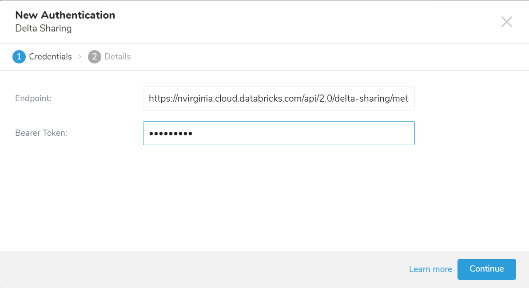
Task: Click the chevron between Credentials and Details
Action: point(80,57)
